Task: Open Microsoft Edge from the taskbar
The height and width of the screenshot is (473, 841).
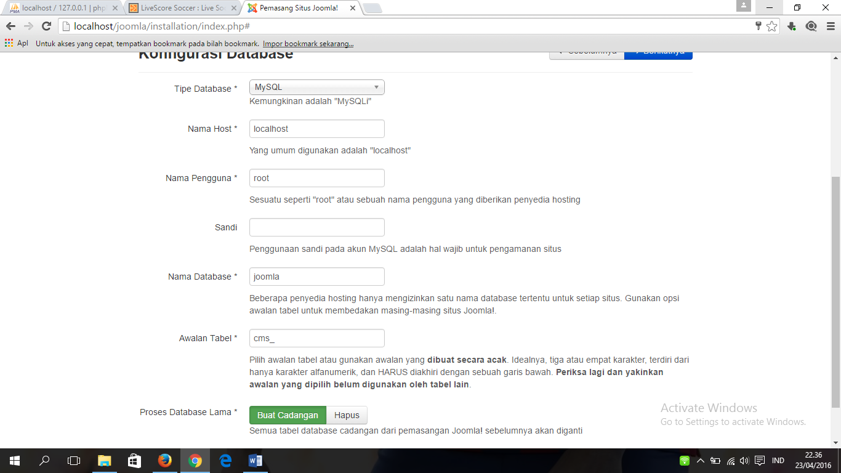Action: pyautogui.click(x=225, y=461)
